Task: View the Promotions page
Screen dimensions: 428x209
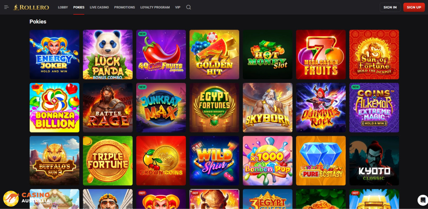Action: pos(125,7)
